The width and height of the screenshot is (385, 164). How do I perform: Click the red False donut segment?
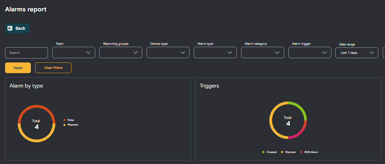tap(37, 106)
